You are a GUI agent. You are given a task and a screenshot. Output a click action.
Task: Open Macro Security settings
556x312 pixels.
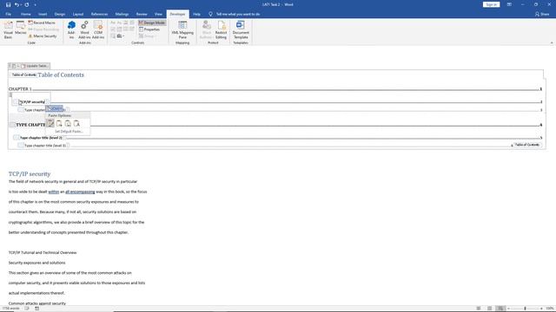43,36
